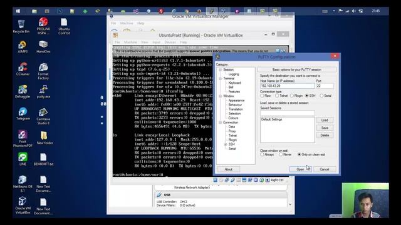This screenshot has height=225, width=401.
Task: Select Colours in PuTTY category tree
Action: tap(233, 118)
